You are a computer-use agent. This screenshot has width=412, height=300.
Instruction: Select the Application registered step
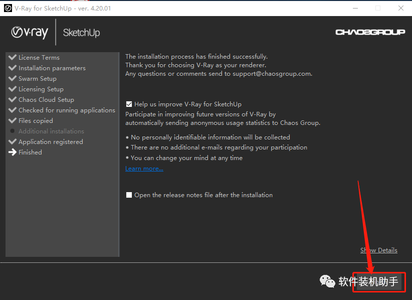click(51, 141)
